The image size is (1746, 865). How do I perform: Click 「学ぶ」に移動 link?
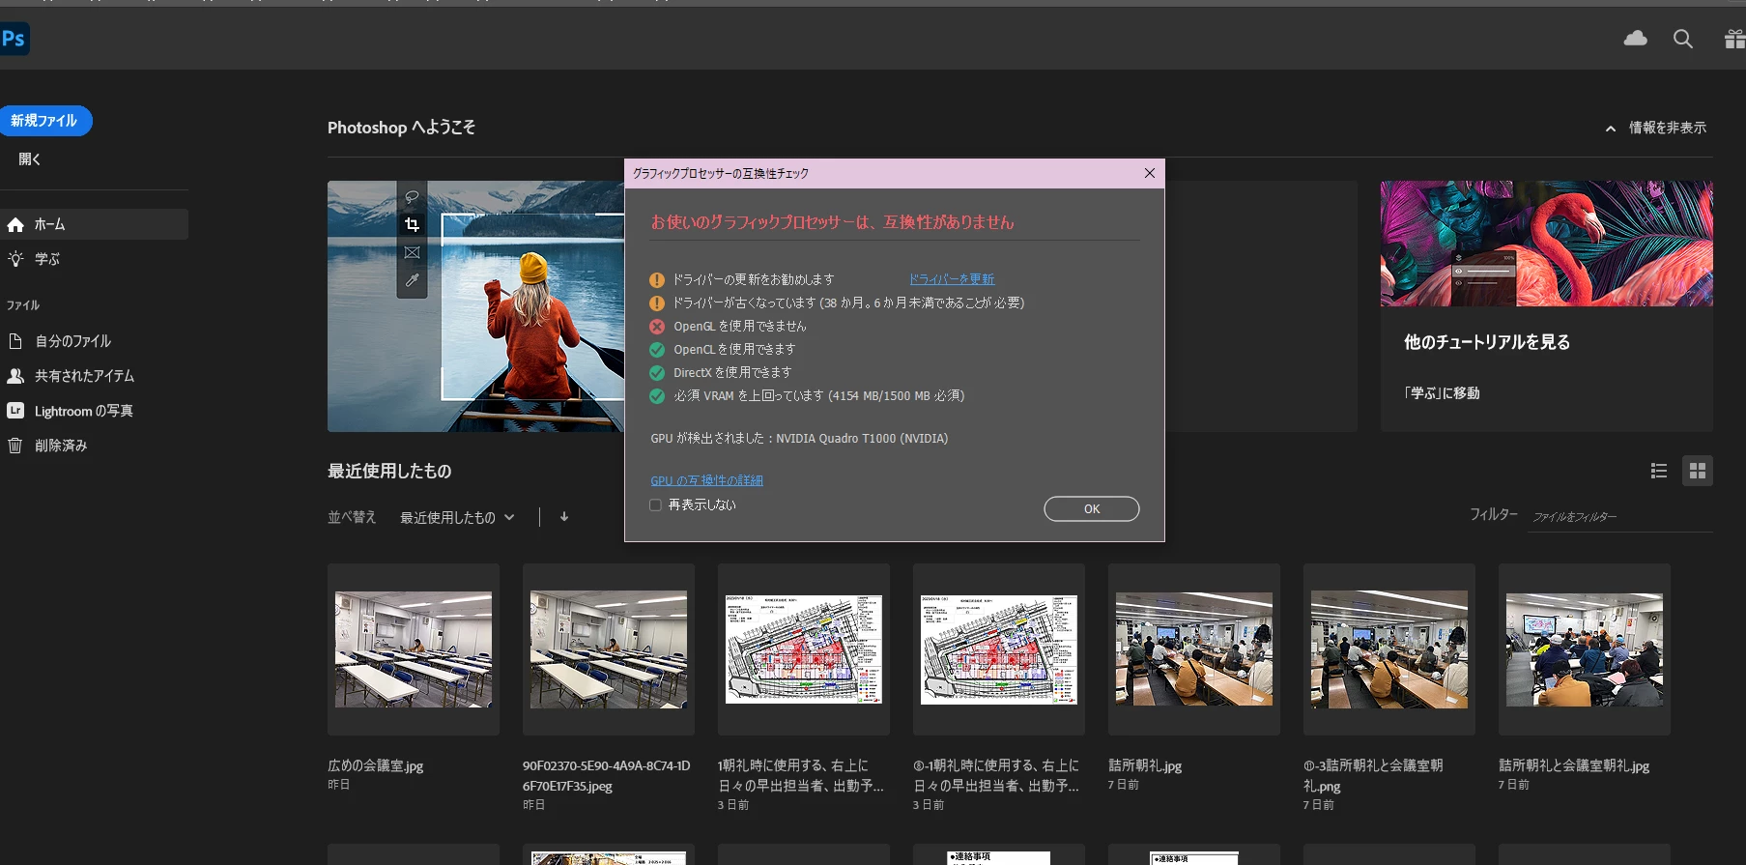click(1442, 393)
